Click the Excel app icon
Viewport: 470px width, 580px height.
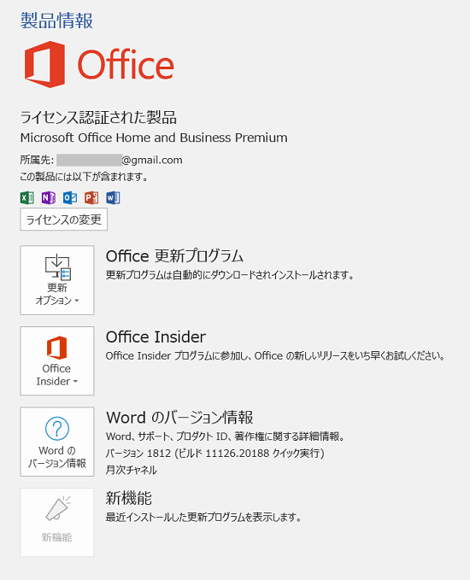tap(27, 198)
